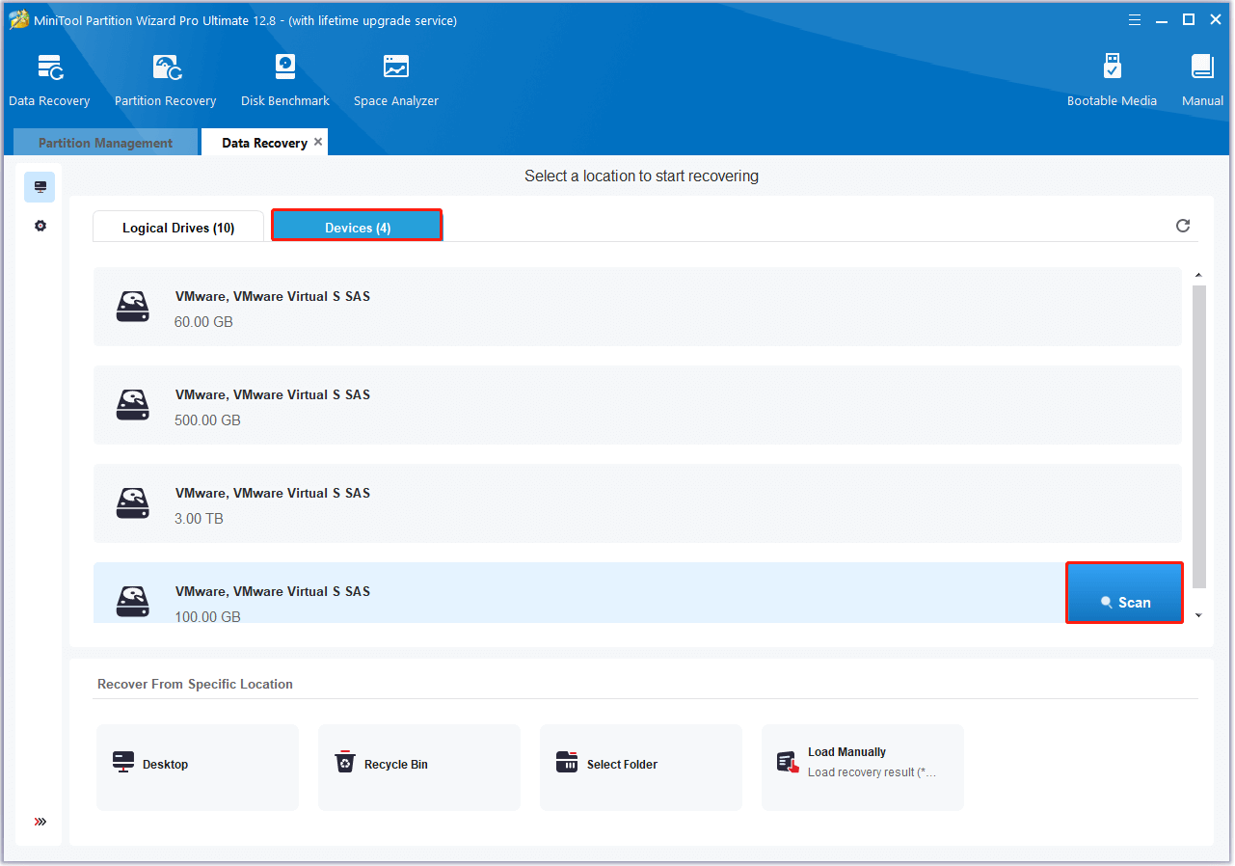The height and width of the screenshot is (866, 1235).
Task: Open the Manual
Action: point(1202,80)
